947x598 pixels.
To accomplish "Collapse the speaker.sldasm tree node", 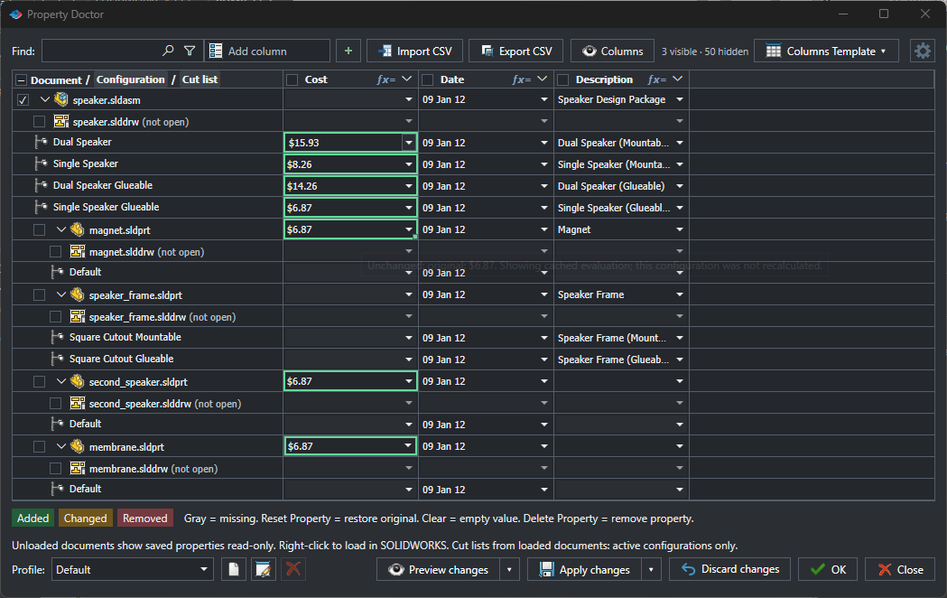I will (x=45, y=99).
